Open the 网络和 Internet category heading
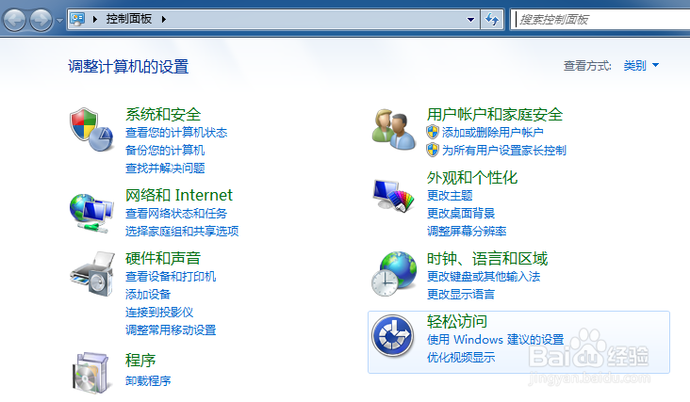690x402 pixels. 179,195
